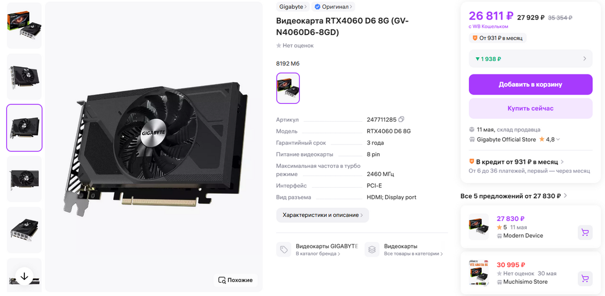
Task: Open the Gigabyte brand breadcrumb
Action: (293, 7)
